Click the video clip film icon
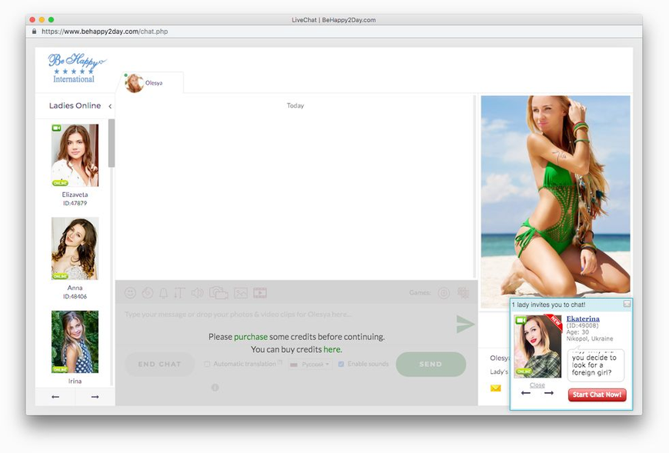 260,293
